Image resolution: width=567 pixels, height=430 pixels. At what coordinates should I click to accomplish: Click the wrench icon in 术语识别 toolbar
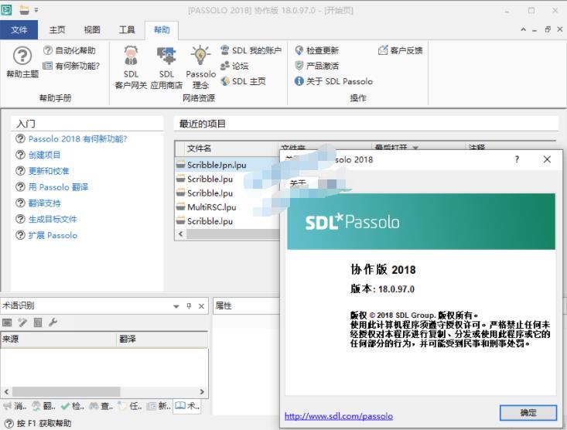click(x=53, y=322)
